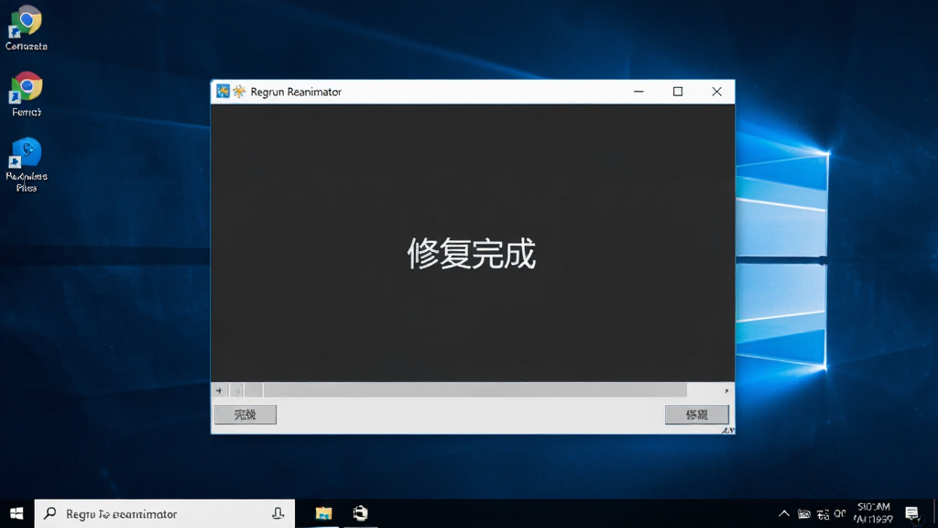The height and width of the screenshot is (528, 938).
Task: Click the orange star icon in title bar
Action: (x=239, y=91)
